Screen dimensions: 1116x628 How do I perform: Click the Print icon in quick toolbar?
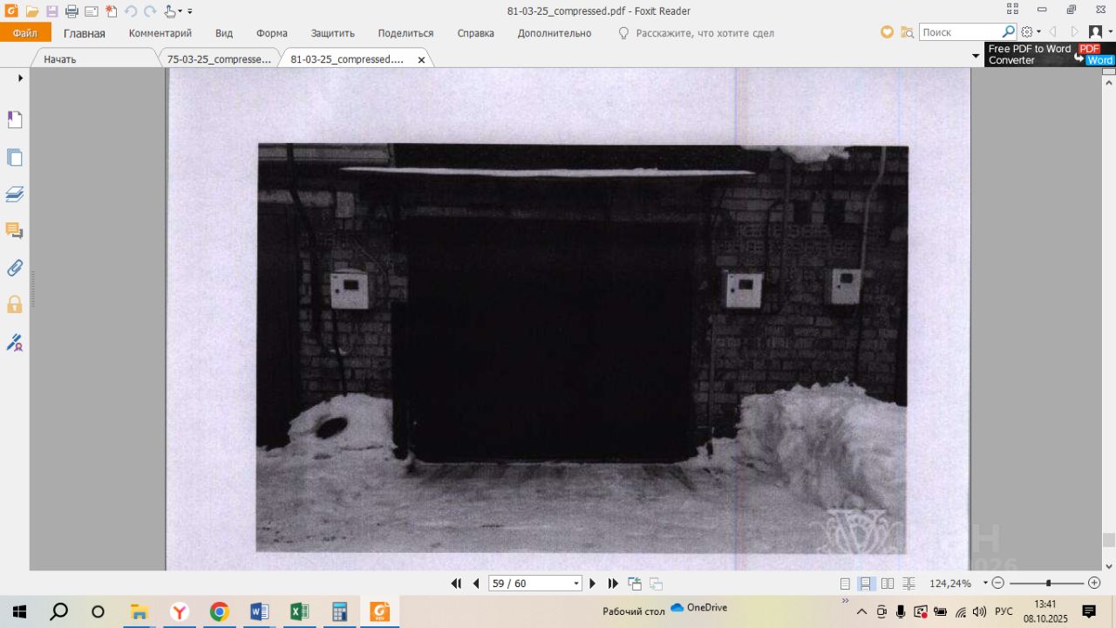[71, 11]
